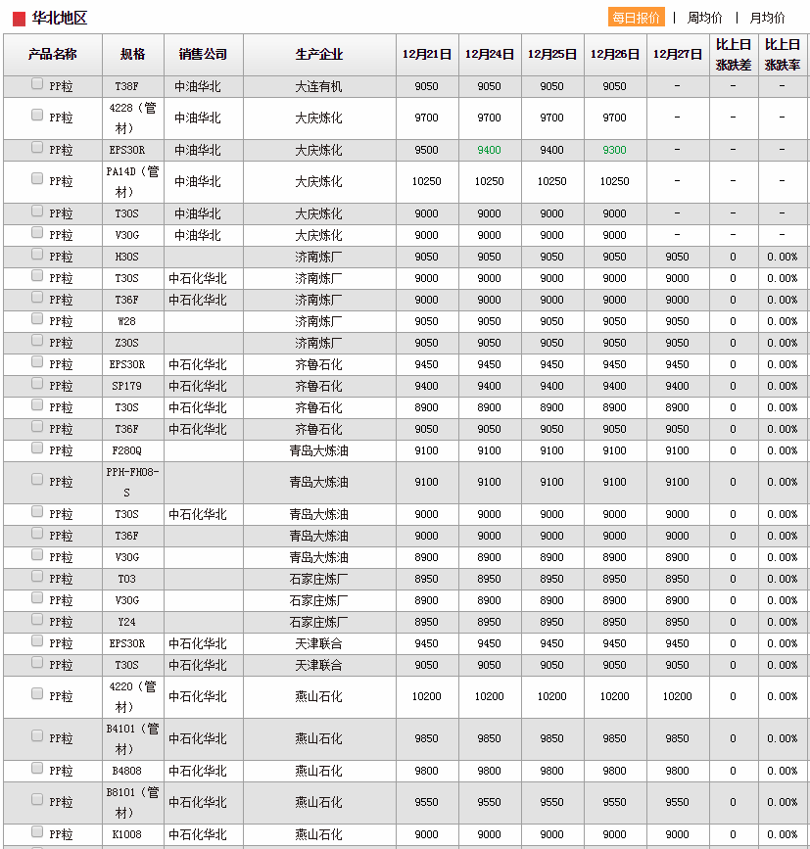Mark the PPH-FH08-S row checkbox
The width and height of the screenshot is (810, 849).
(x=37, y=480)
